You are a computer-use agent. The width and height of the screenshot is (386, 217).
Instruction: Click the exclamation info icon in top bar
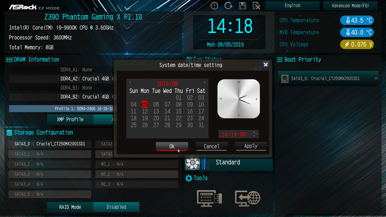pos(214,6)
